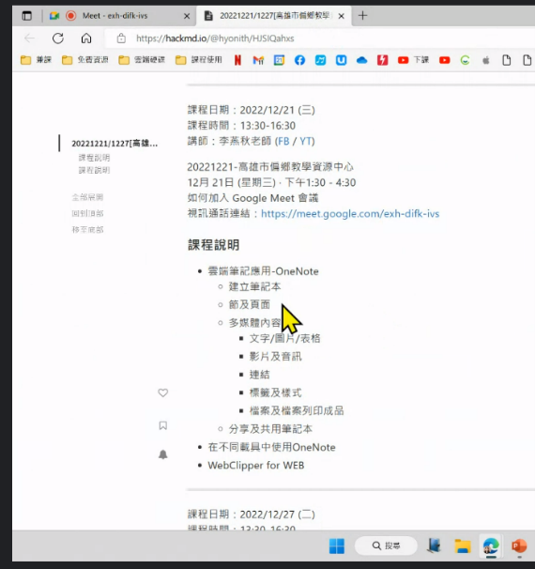Click the 影片及音訊 list item

click(275, 357)
